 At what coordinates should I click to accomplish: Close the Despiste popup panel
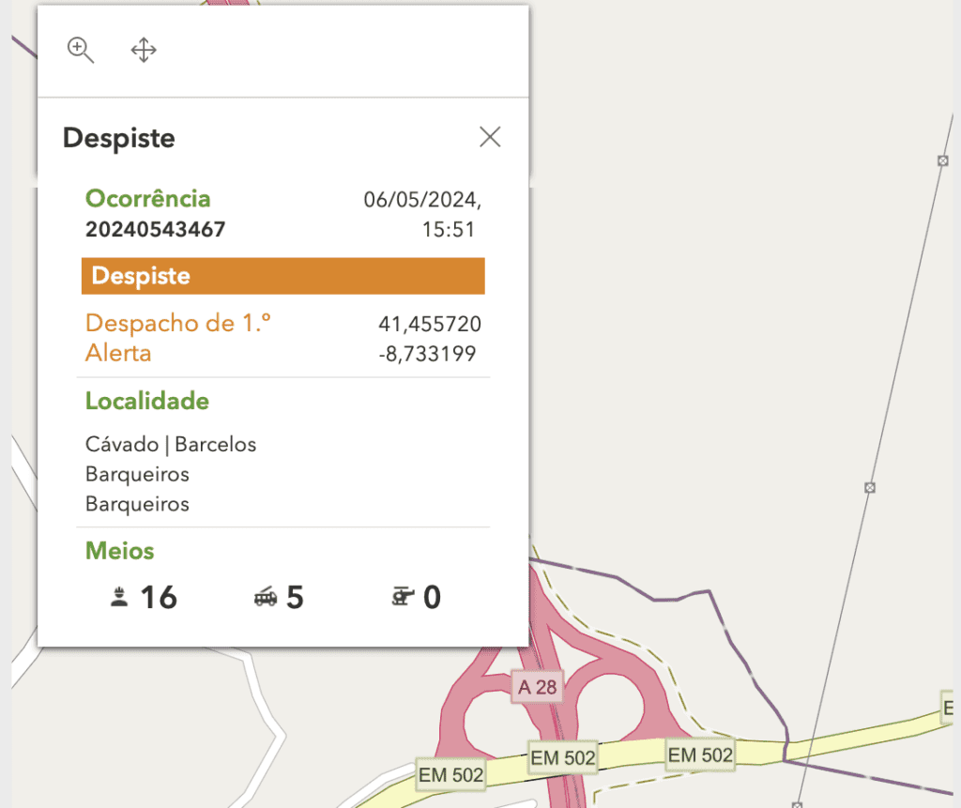[490, 137]
